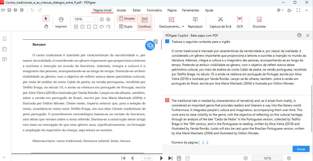Activate the Reproduzir read-aloud feature
Screen dimensions: 313x161
pyautogui.click(x=195, y=22)
